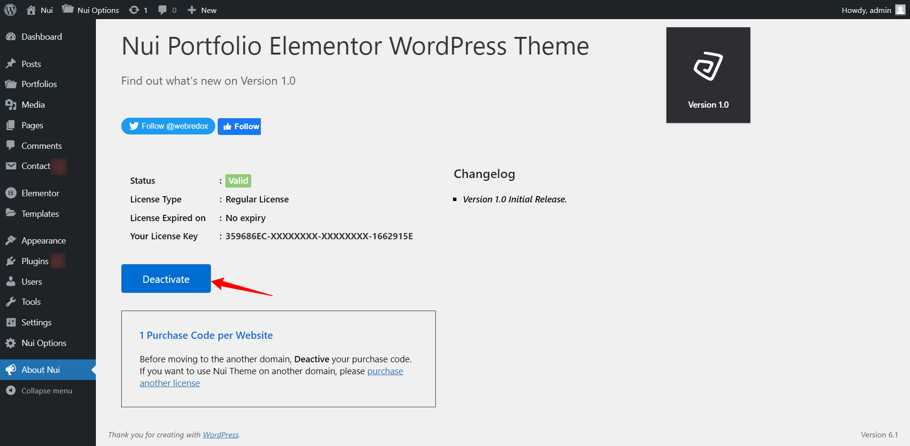Click the Pages stacked-sheets icon

pos(11,125)
